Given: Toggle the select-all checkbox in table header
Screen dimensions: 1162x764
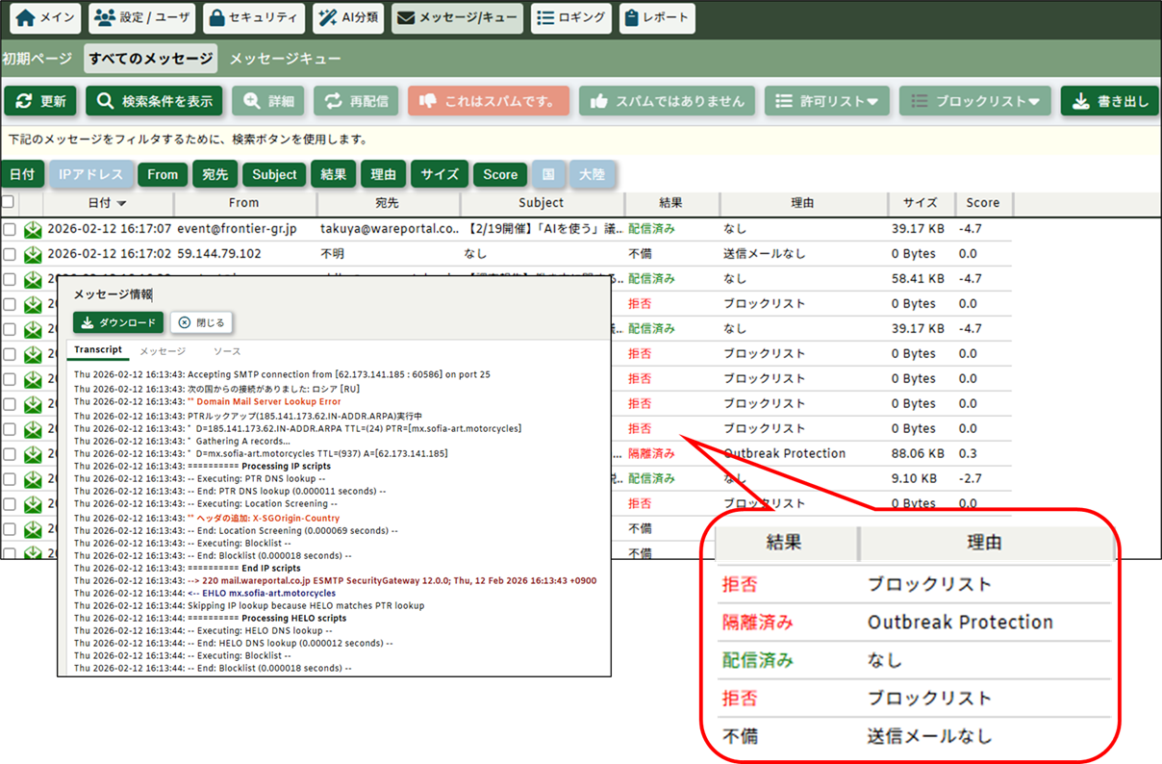Looking at the screenshot, I should pyautogui.click(x=9, y=203).
